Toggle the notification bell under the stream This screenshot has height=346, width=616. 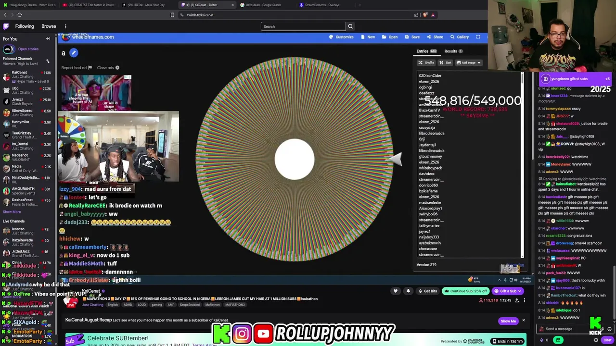pos(408,291)
